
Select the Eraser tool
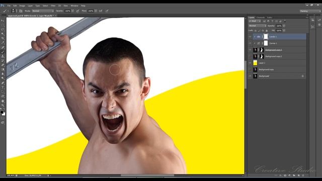tap(3, 65)
